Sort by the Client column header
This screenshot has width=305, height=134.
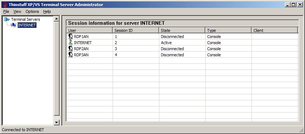tap(274, 30)
